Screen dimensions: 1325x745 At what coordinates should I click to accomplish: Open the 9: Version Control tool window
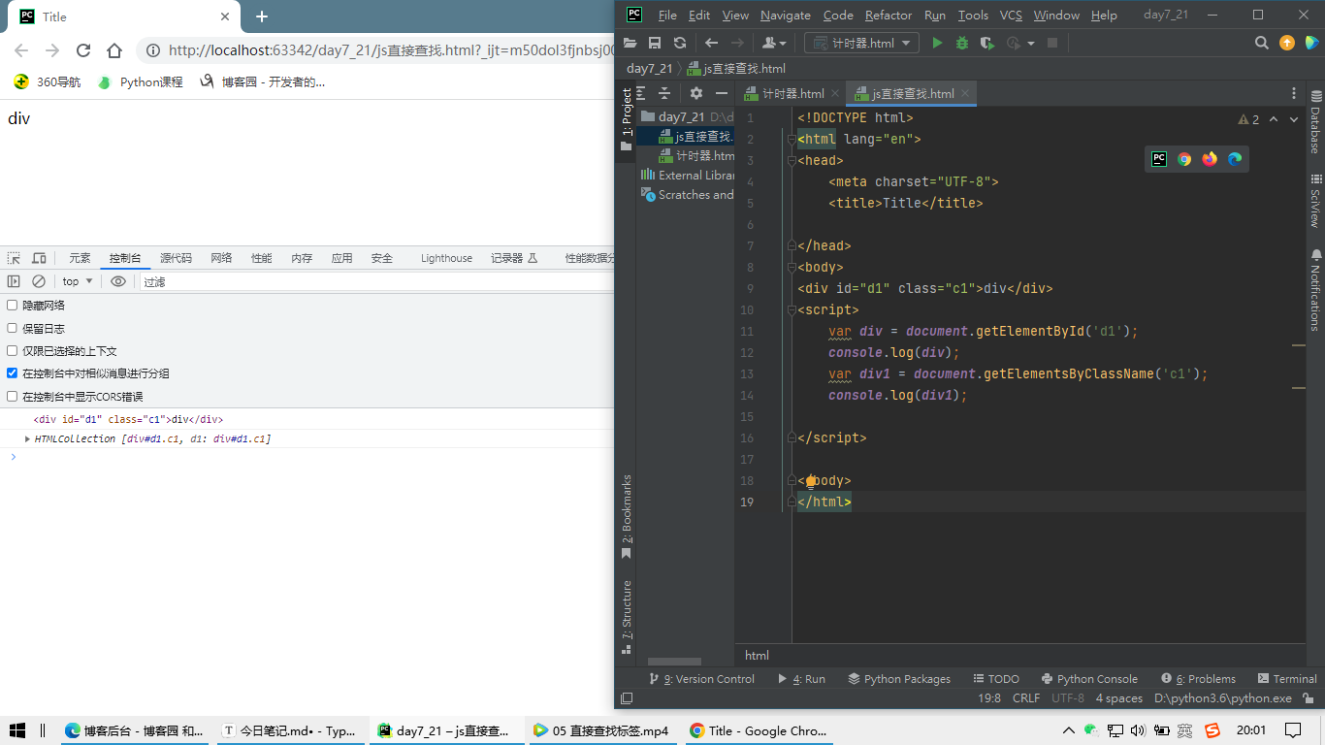coord(701,679)
